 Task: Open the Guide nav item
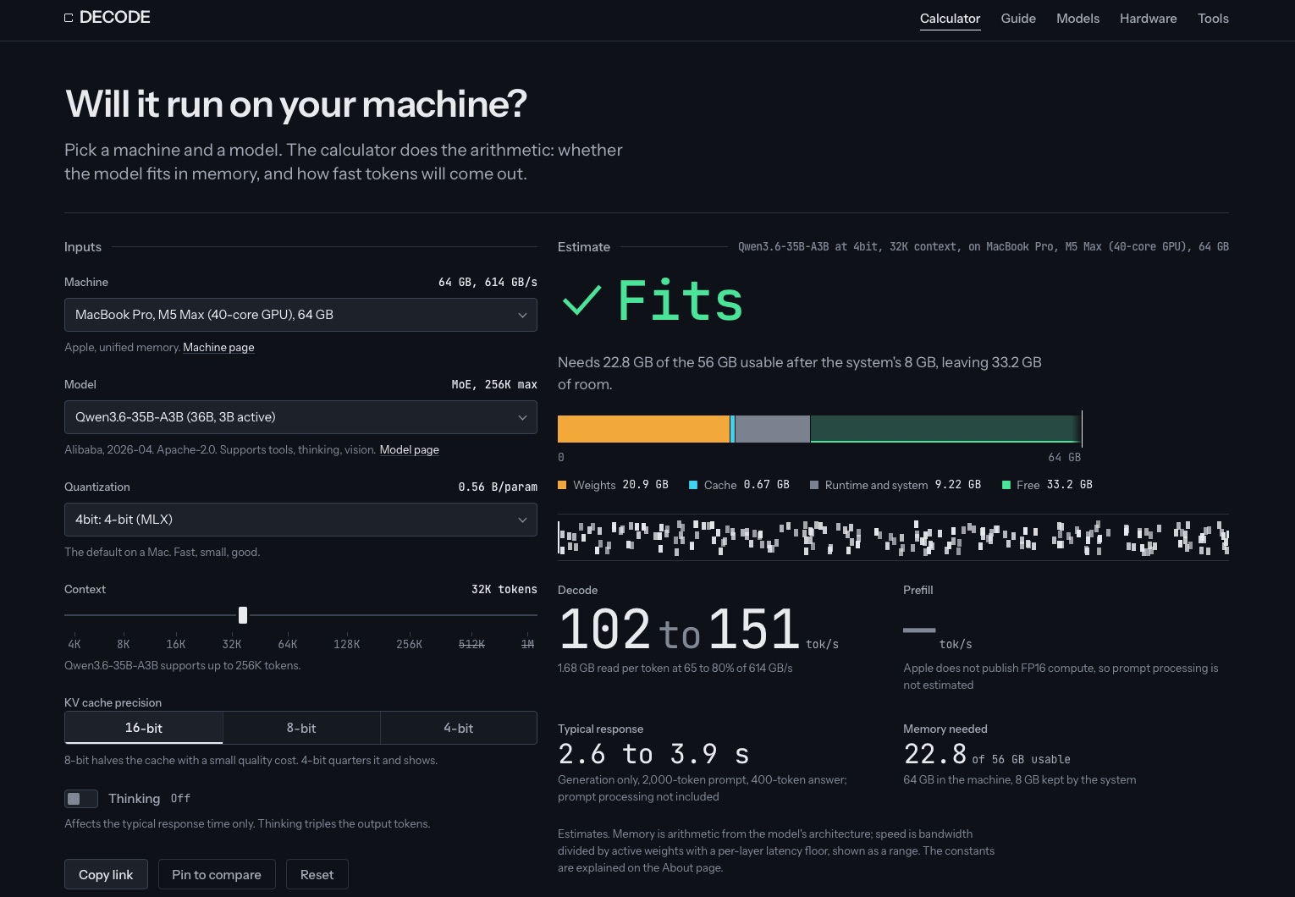click(x=1018, y=19)
